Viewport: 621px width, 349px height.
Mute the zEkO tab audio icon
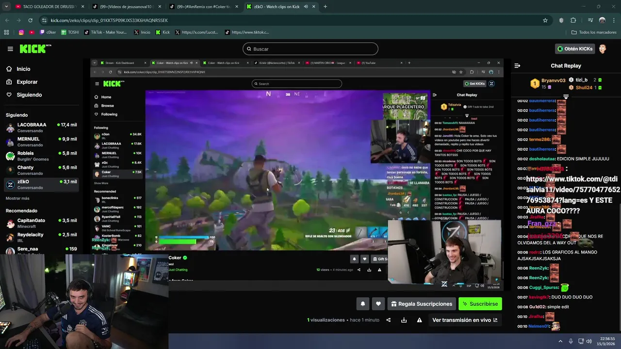pos(306,7)
